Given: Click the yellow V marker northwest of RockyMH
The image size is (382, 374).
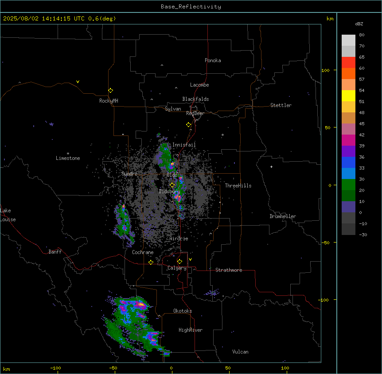Looking at the screenshot, I should click(78, 82).
